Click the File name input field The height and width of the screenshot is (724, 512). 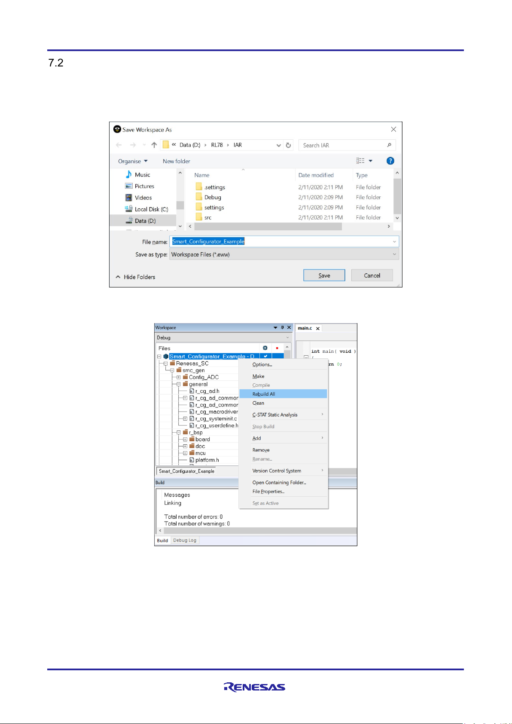tap(284, 241)
